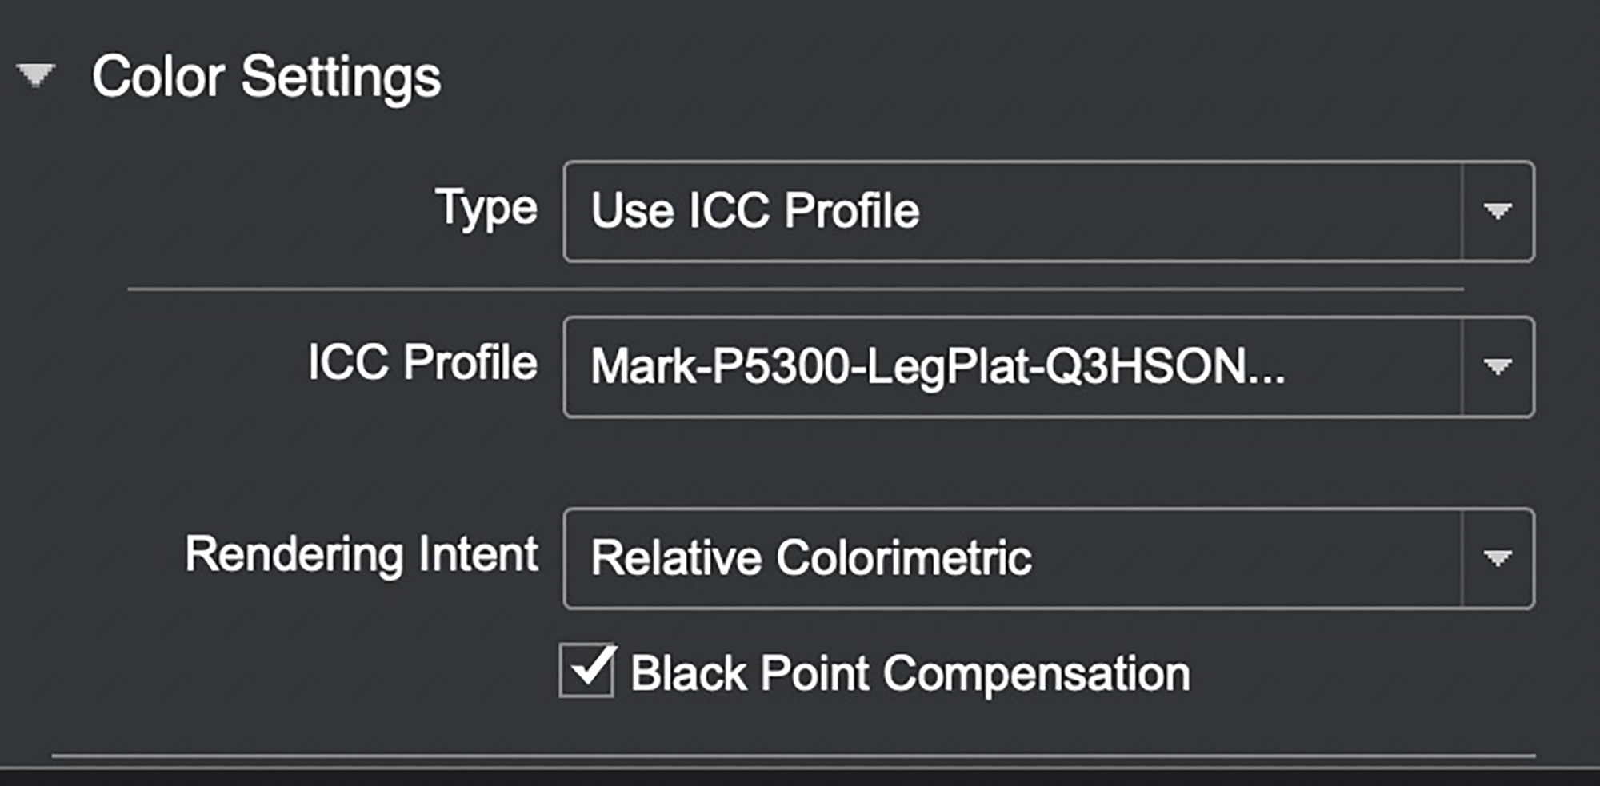Click the Type field label

[486, 210]
